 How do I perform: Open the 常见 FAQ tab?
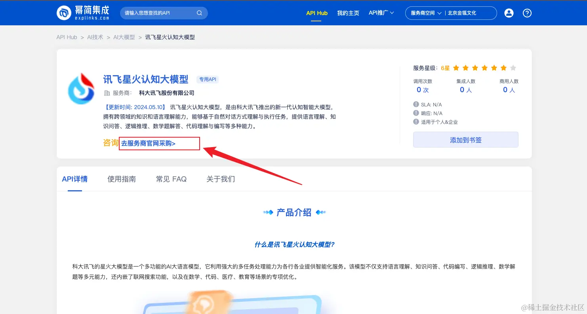pos(171,179)
